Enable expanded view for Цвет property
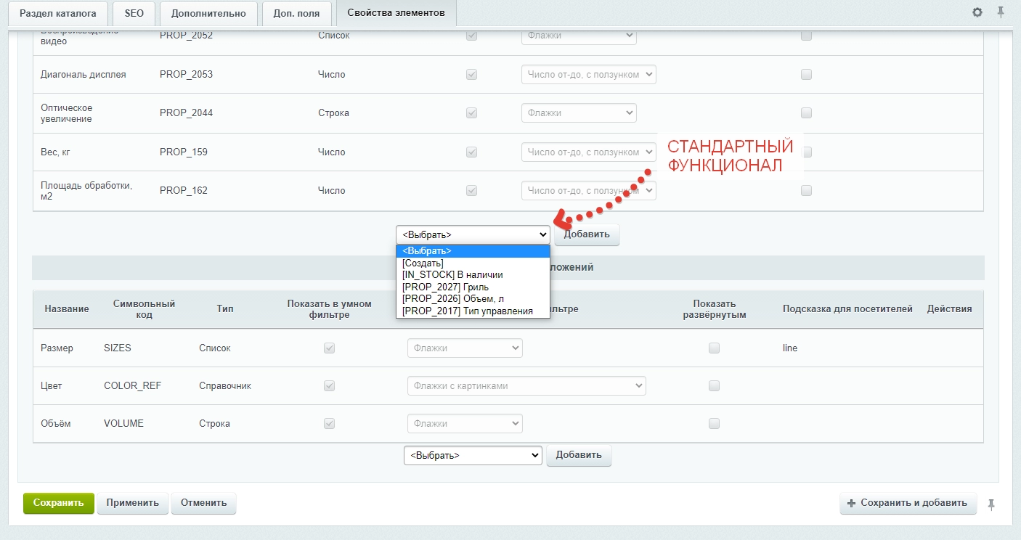Image resolution: width=1021 pixels, height=540 pixels. [x=714, y=386]
